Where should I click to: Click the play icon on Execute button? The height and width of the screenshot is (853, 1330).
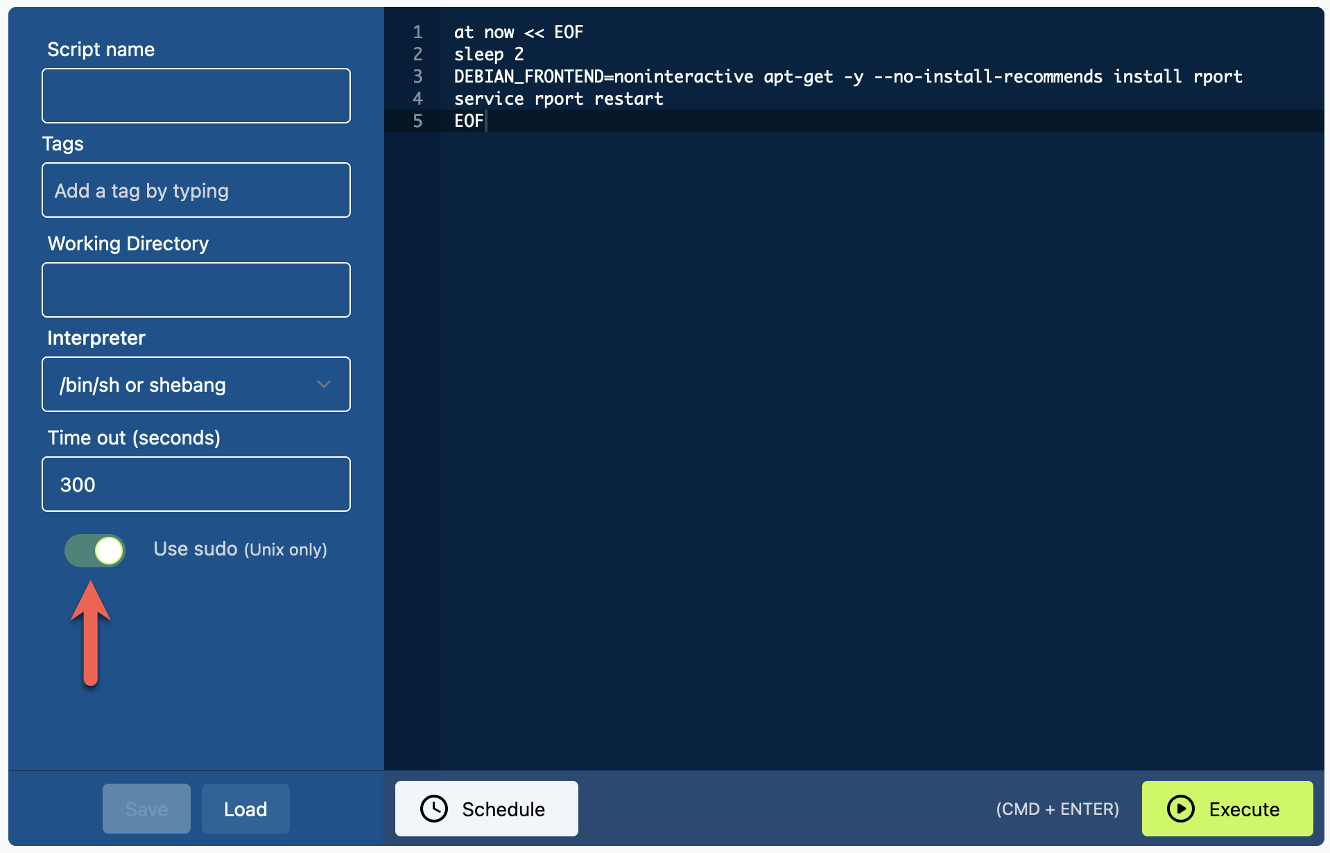point(1180,809)
